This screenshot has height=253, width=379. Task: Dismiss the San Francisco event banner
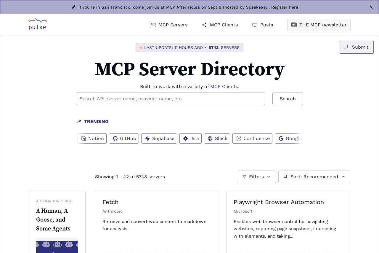(x=371, y=7)
